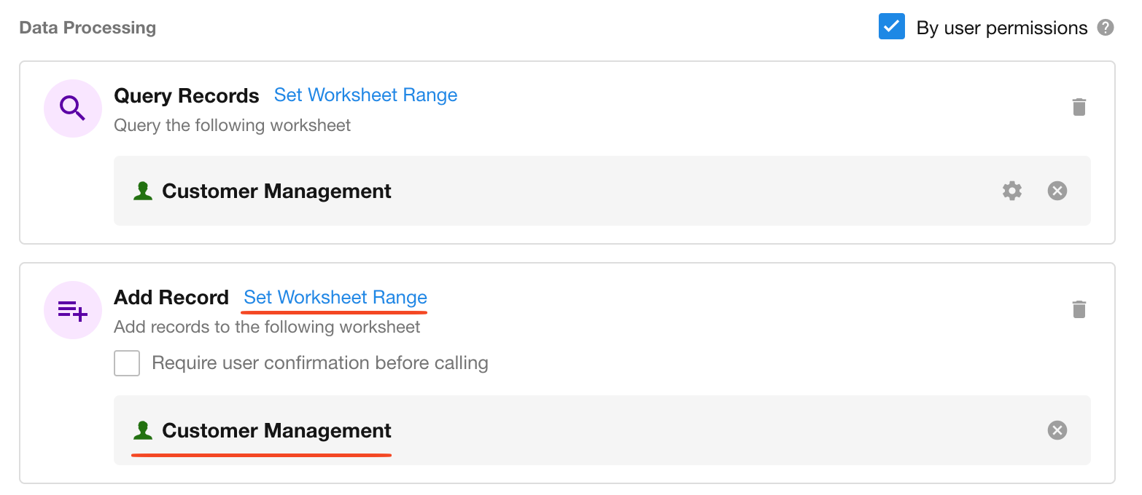Remove Customer Management from Add Record
1142x495 pixels.
point(1057,430)
